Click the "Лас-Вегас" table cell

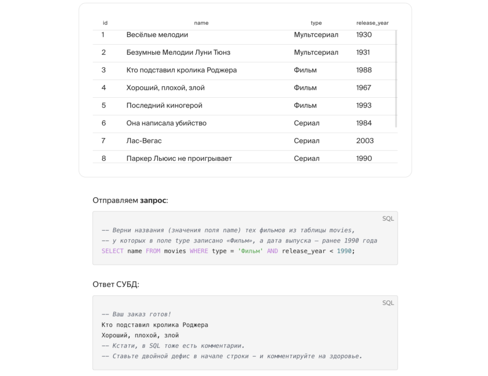point(144,141)
